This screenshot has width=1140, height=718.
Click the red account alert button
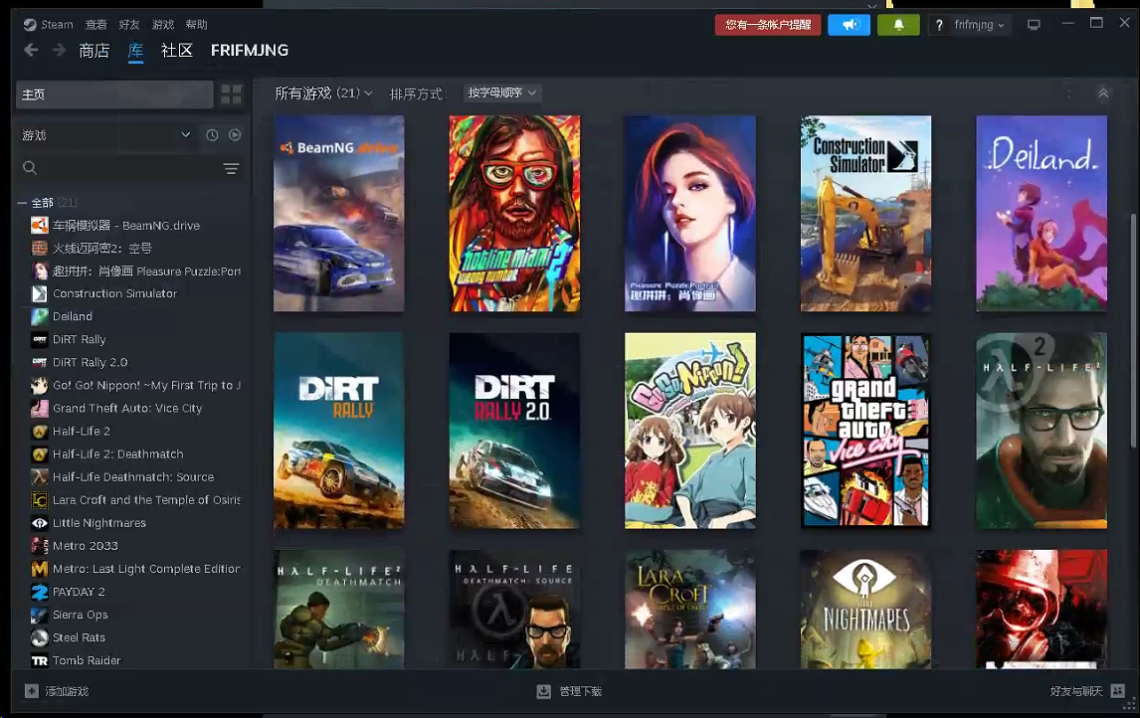(x=768, y=25)
